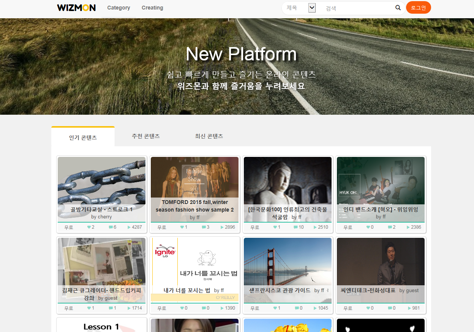Open the Creating menu

pyautogui.click(x=152, y=8)
